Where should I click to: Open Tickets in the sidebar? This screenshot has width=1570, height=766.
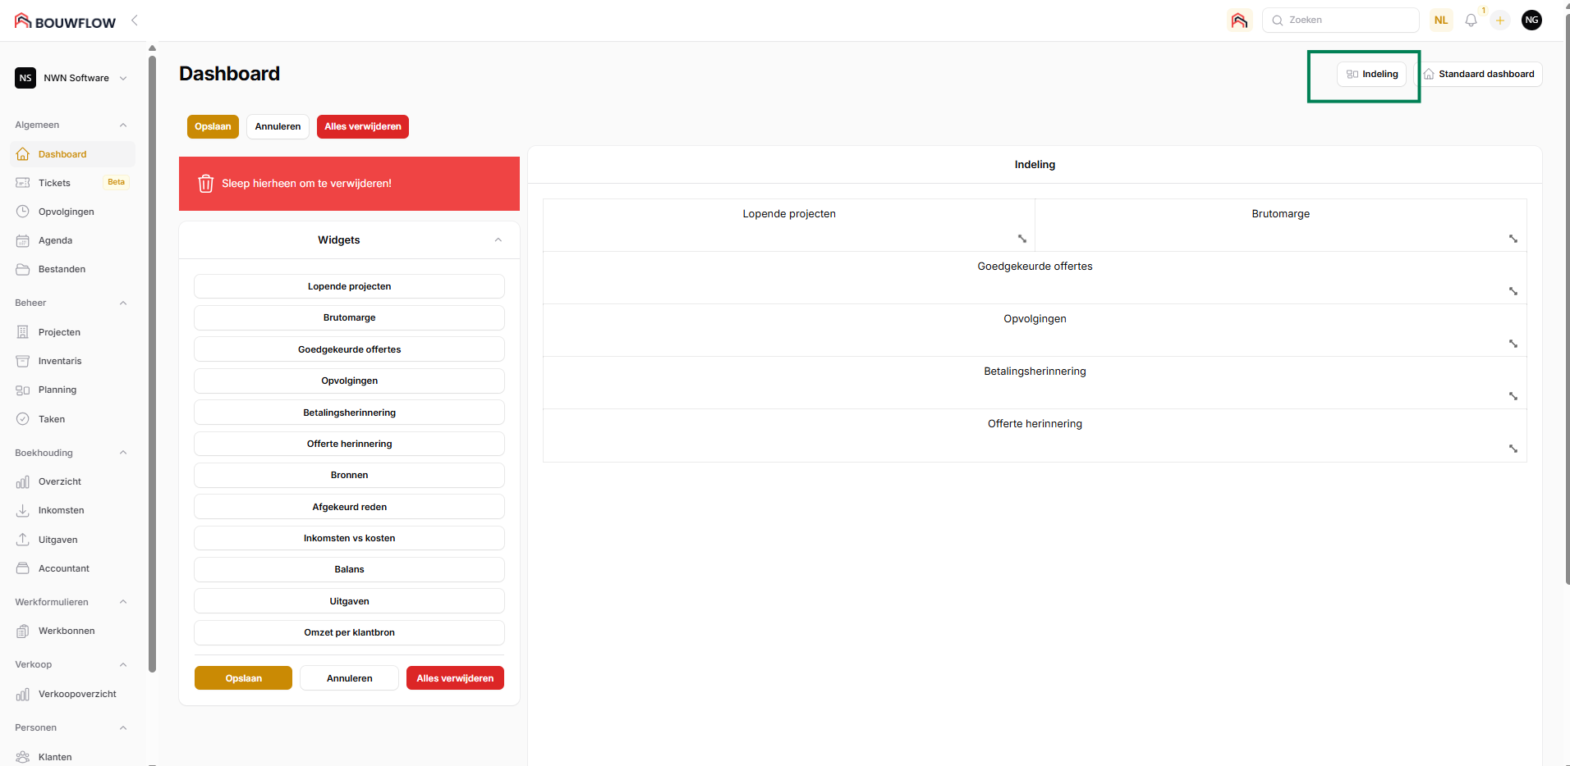click(x=54, y=183)
